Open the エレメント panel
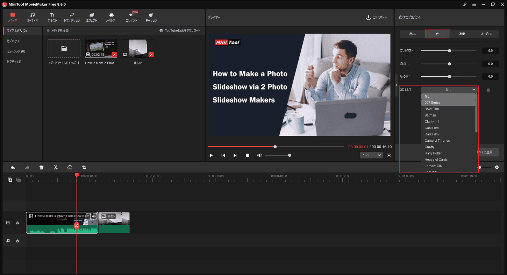The image size is (507, 275). (x=131, y=17)
